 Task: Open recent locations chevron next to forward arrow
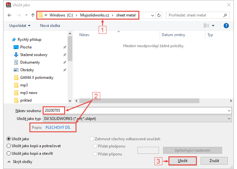[x=26, y=15]
